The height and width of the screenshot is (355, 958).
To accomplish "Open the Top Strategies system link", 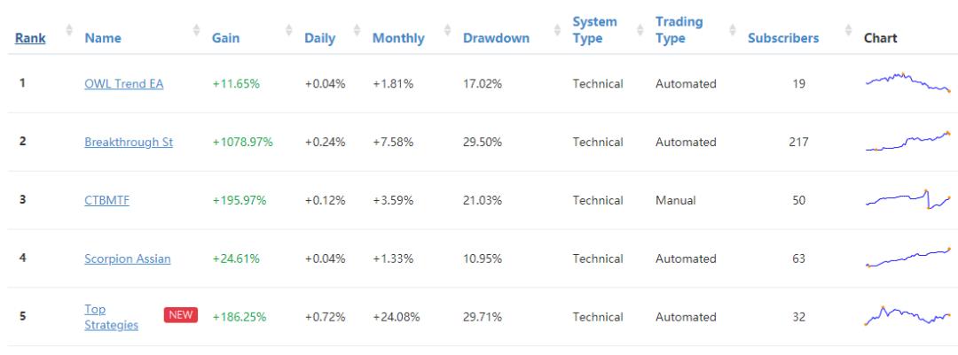I will click(x=111, y=317).
